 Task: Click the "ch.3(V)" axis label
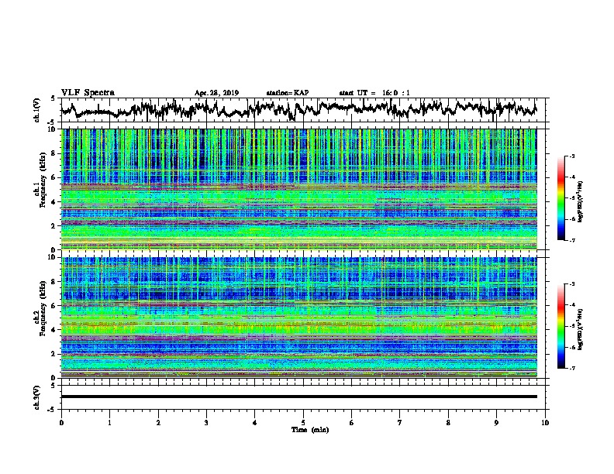(x=36, y=397)
